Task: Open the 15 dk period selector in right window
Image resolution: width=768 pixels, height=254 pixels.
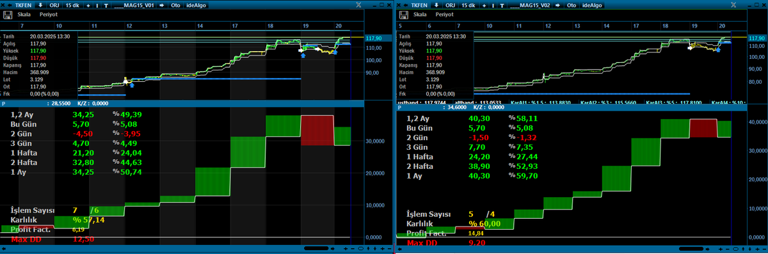Action: click(x=468, y=5)
